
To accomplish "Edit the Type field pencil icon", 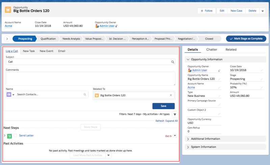I will 219,96.
